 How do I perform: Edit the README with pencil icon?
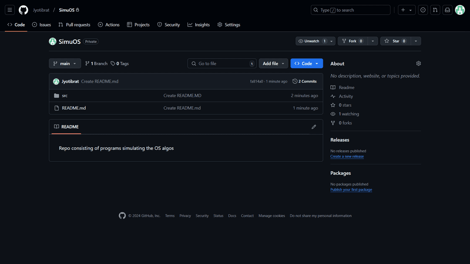(x=314, y=127)
